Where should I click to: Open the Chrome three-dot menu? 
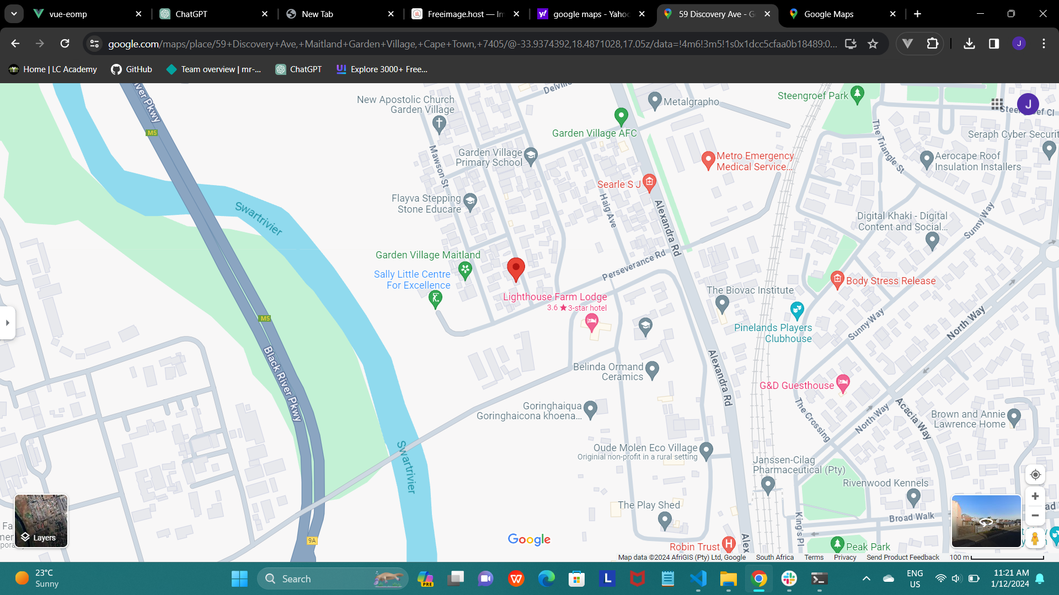point(1044,44)
